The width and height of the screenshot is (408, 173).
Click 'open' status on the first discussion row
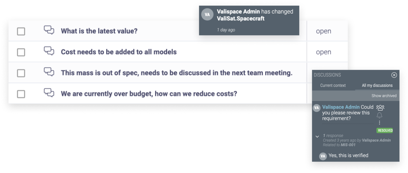click(x=323, y=31)
